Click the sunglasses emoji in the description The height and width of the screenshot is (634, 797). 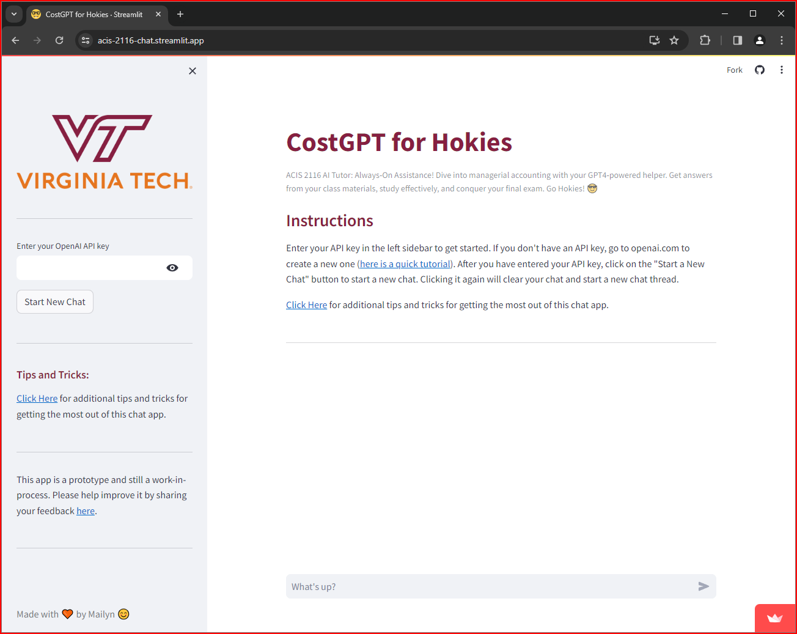pyautogui.click(x=592, y=188)
